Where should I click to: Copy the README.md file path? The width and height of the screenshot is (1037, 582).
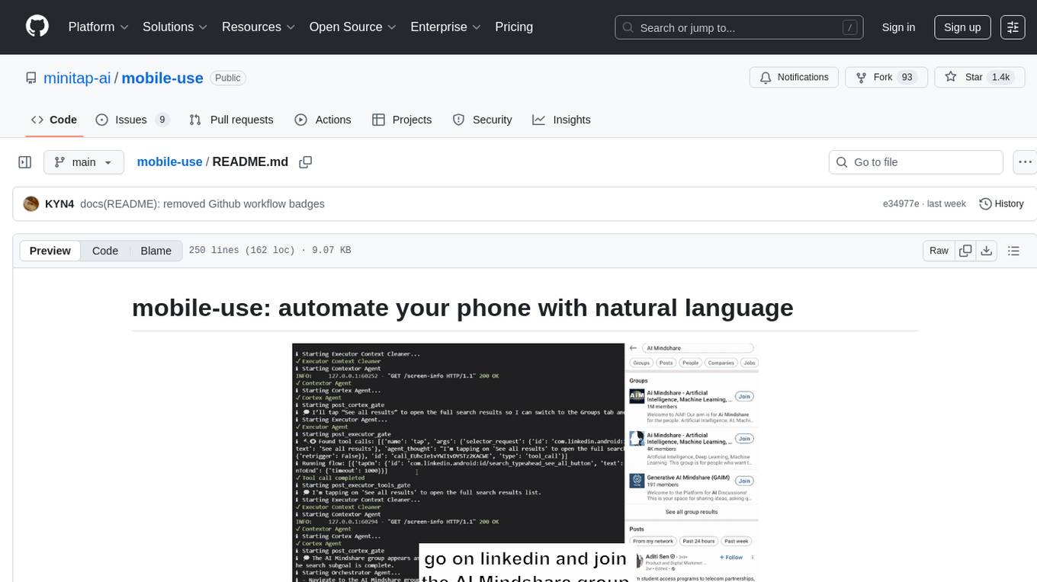306,162
